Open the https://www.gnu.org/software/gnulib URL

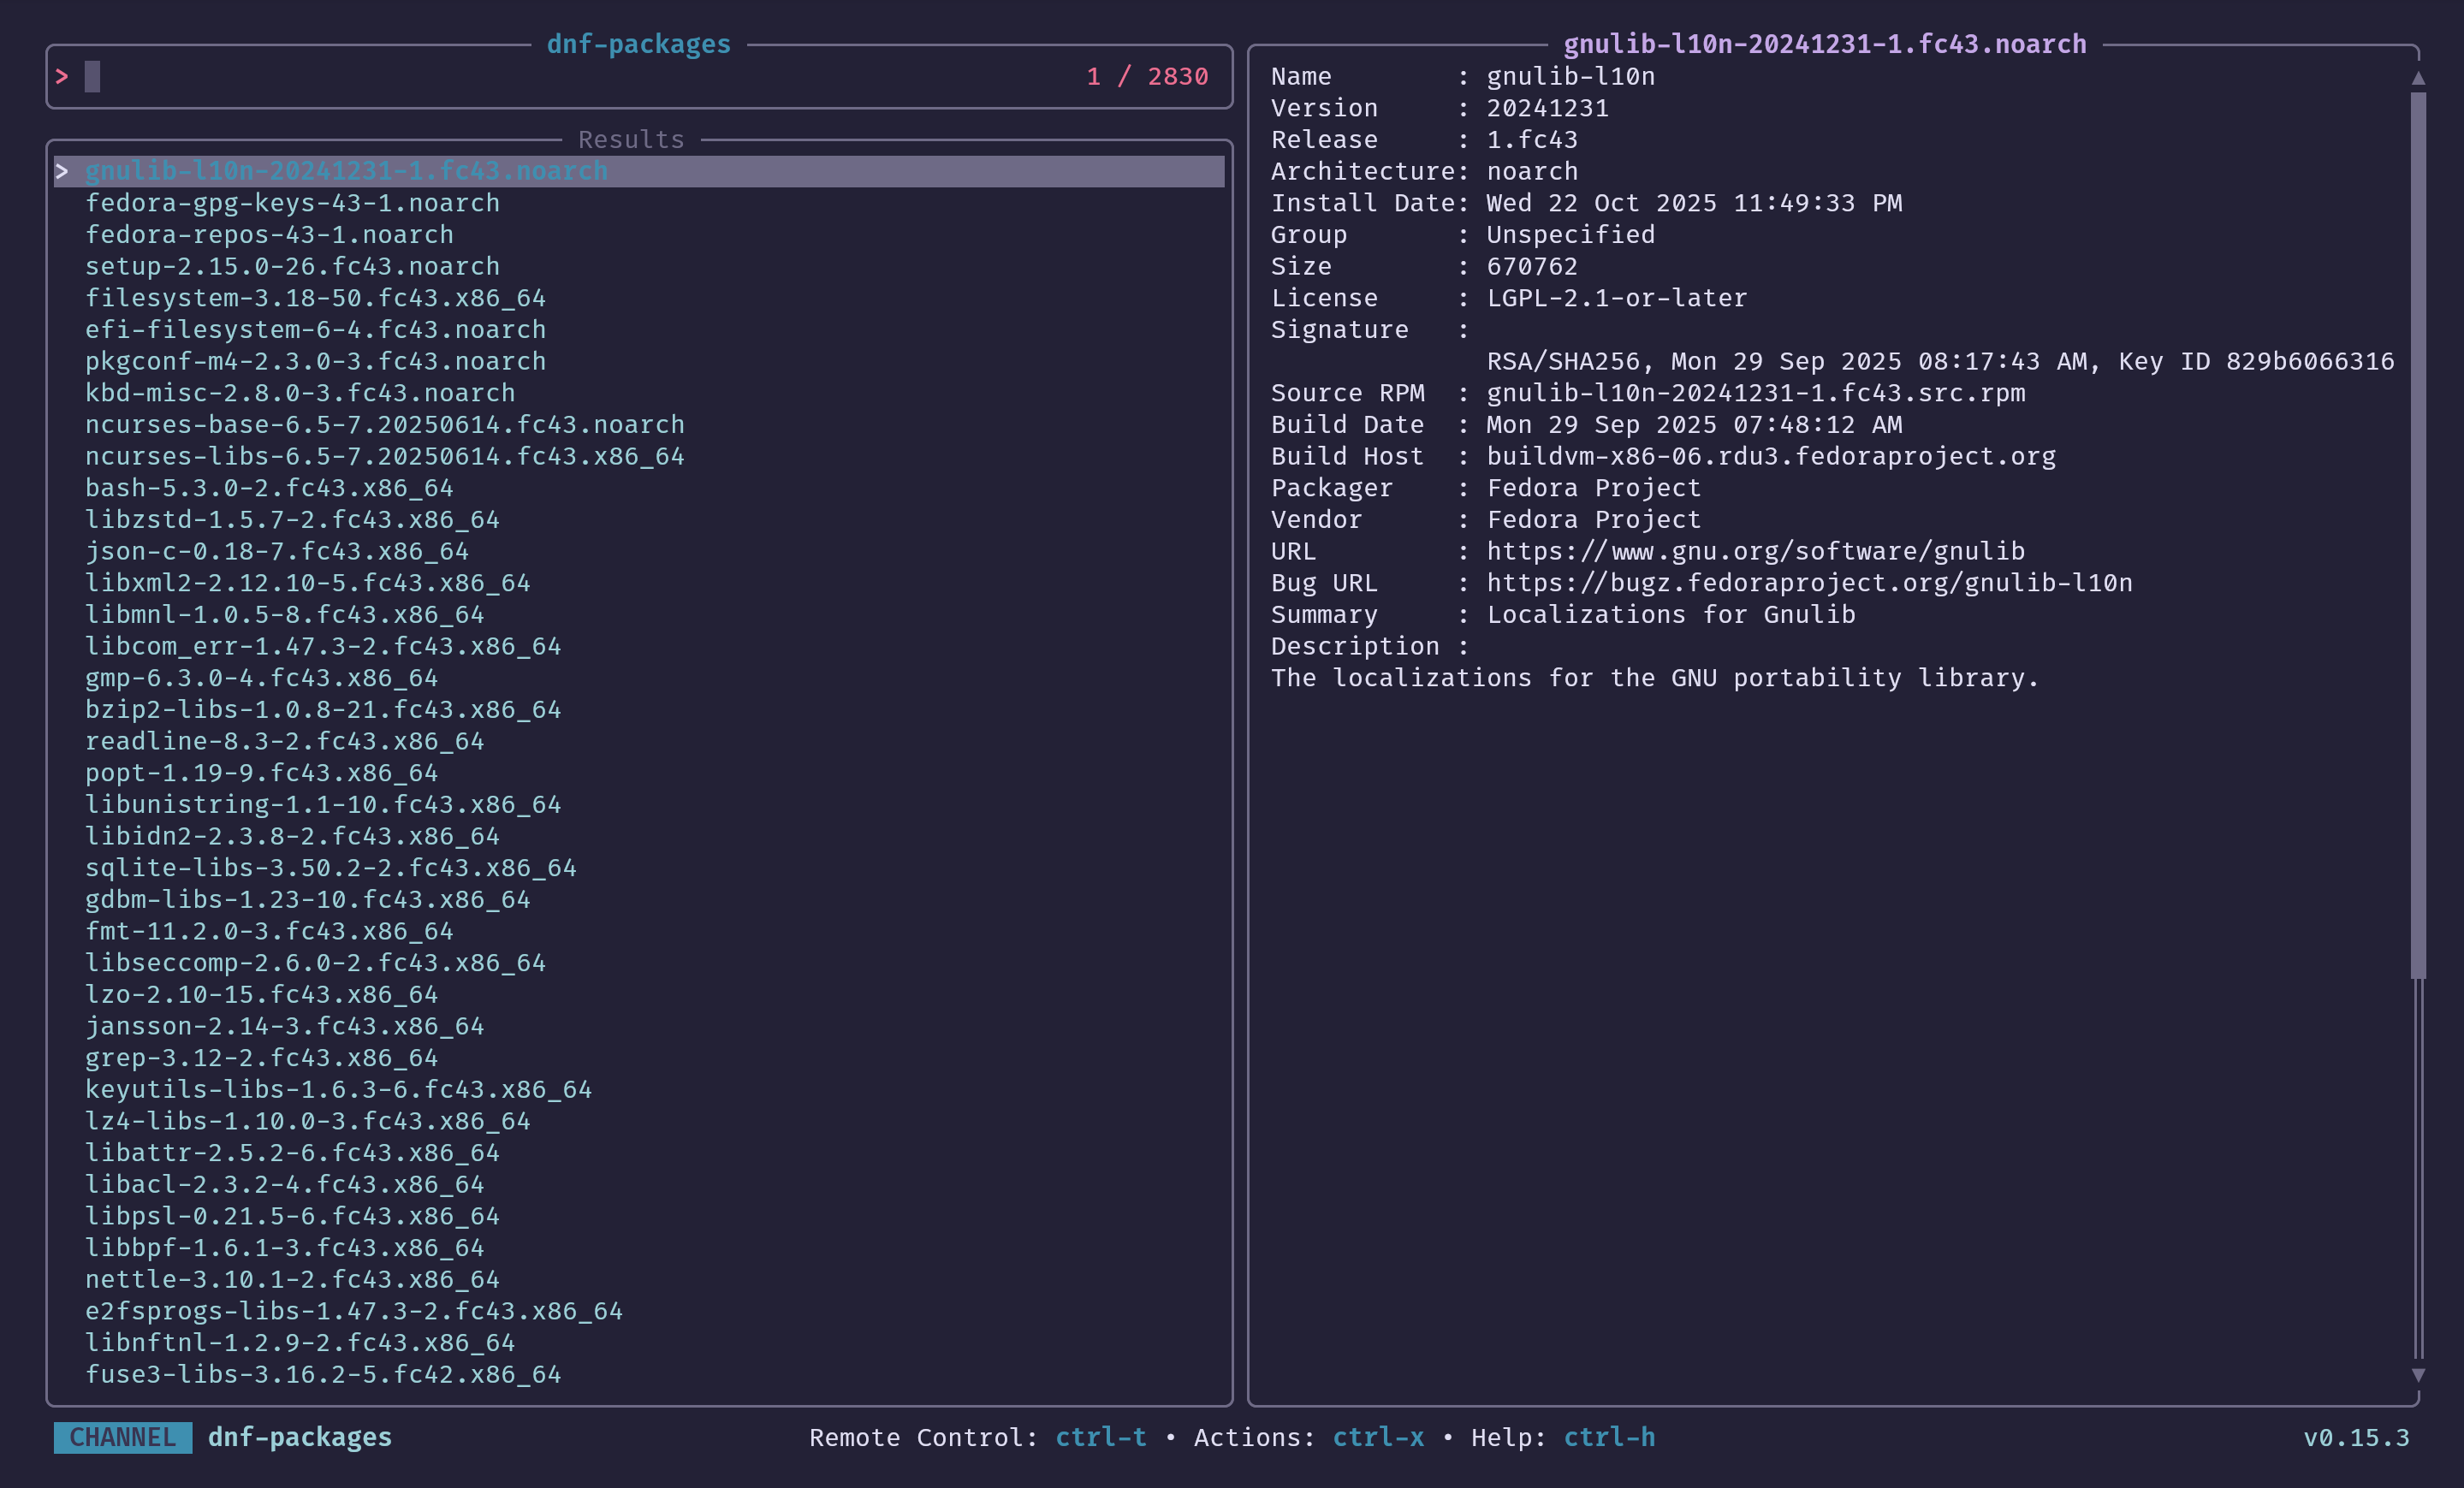(x=1755, y=551)
